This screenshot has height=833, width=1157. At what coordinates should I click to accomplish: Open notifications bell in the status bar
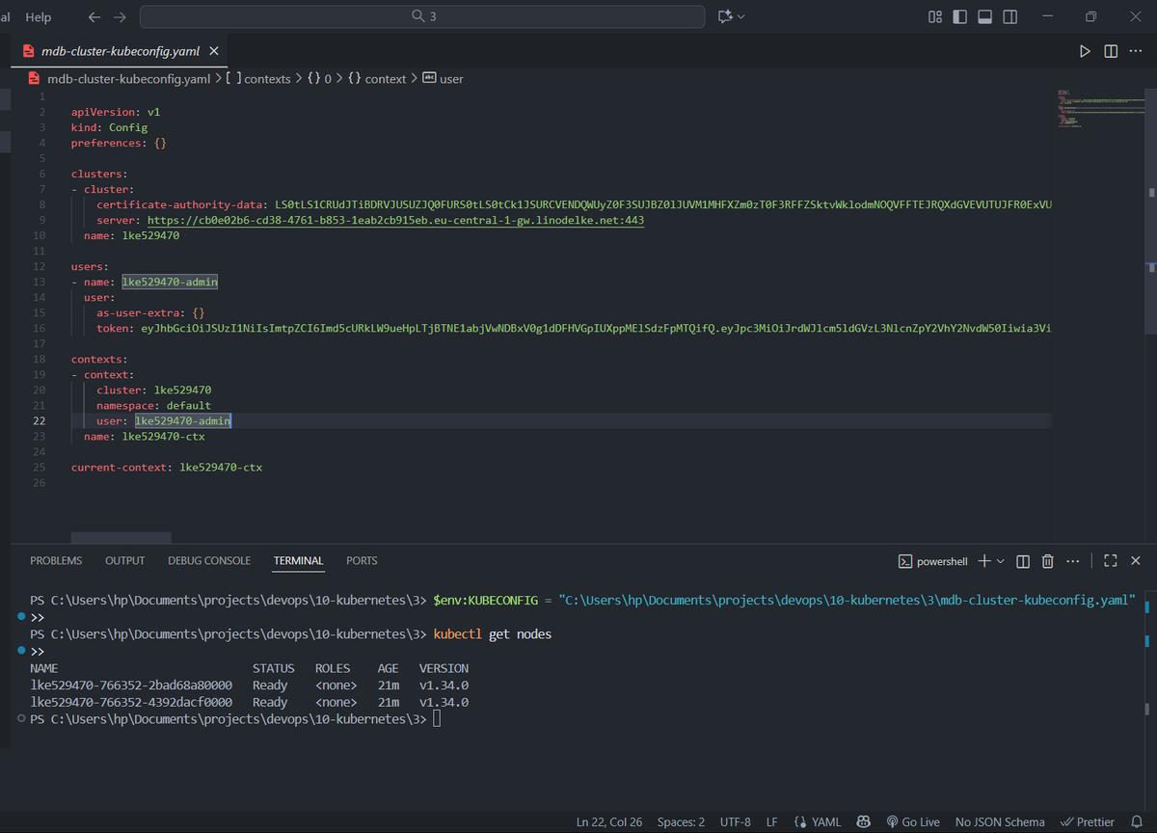click(1136, 822)
